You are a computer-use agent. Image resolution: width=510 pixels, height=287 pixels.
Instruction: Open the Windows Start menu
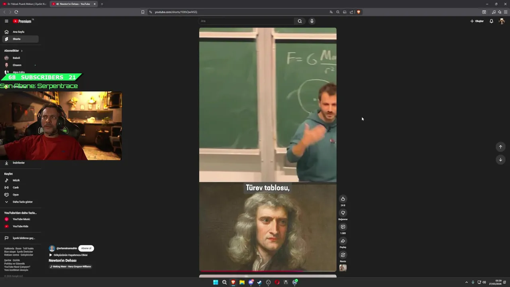point(216,282)
